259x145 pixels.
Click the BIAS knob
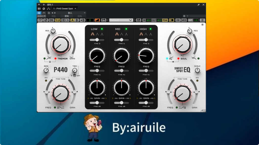[x=46, y=70]
